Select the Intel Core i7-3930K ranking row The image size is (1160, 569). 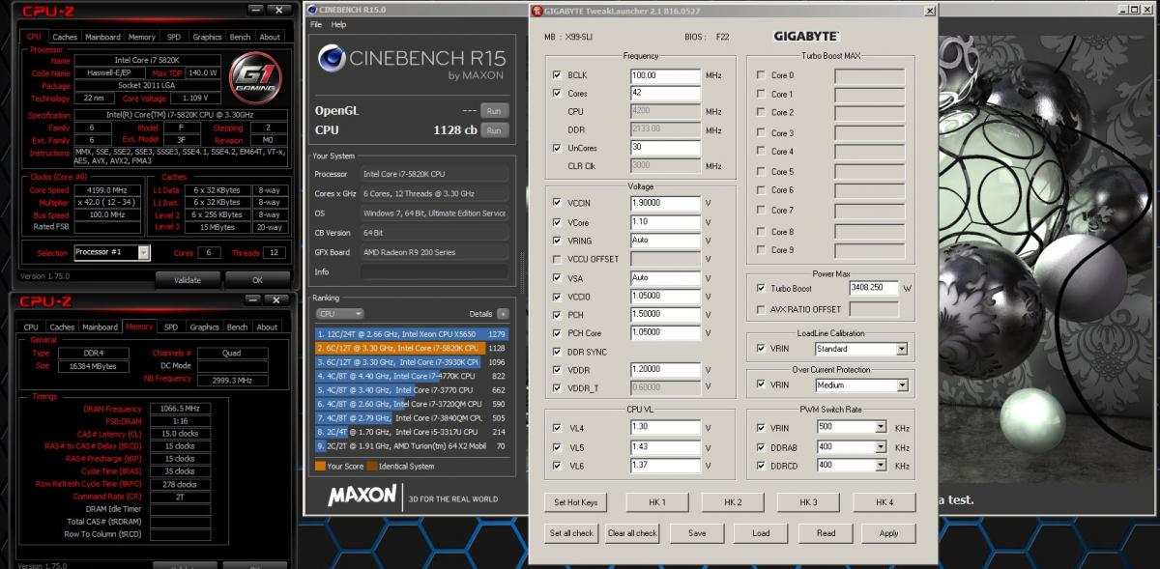point(411,362)
